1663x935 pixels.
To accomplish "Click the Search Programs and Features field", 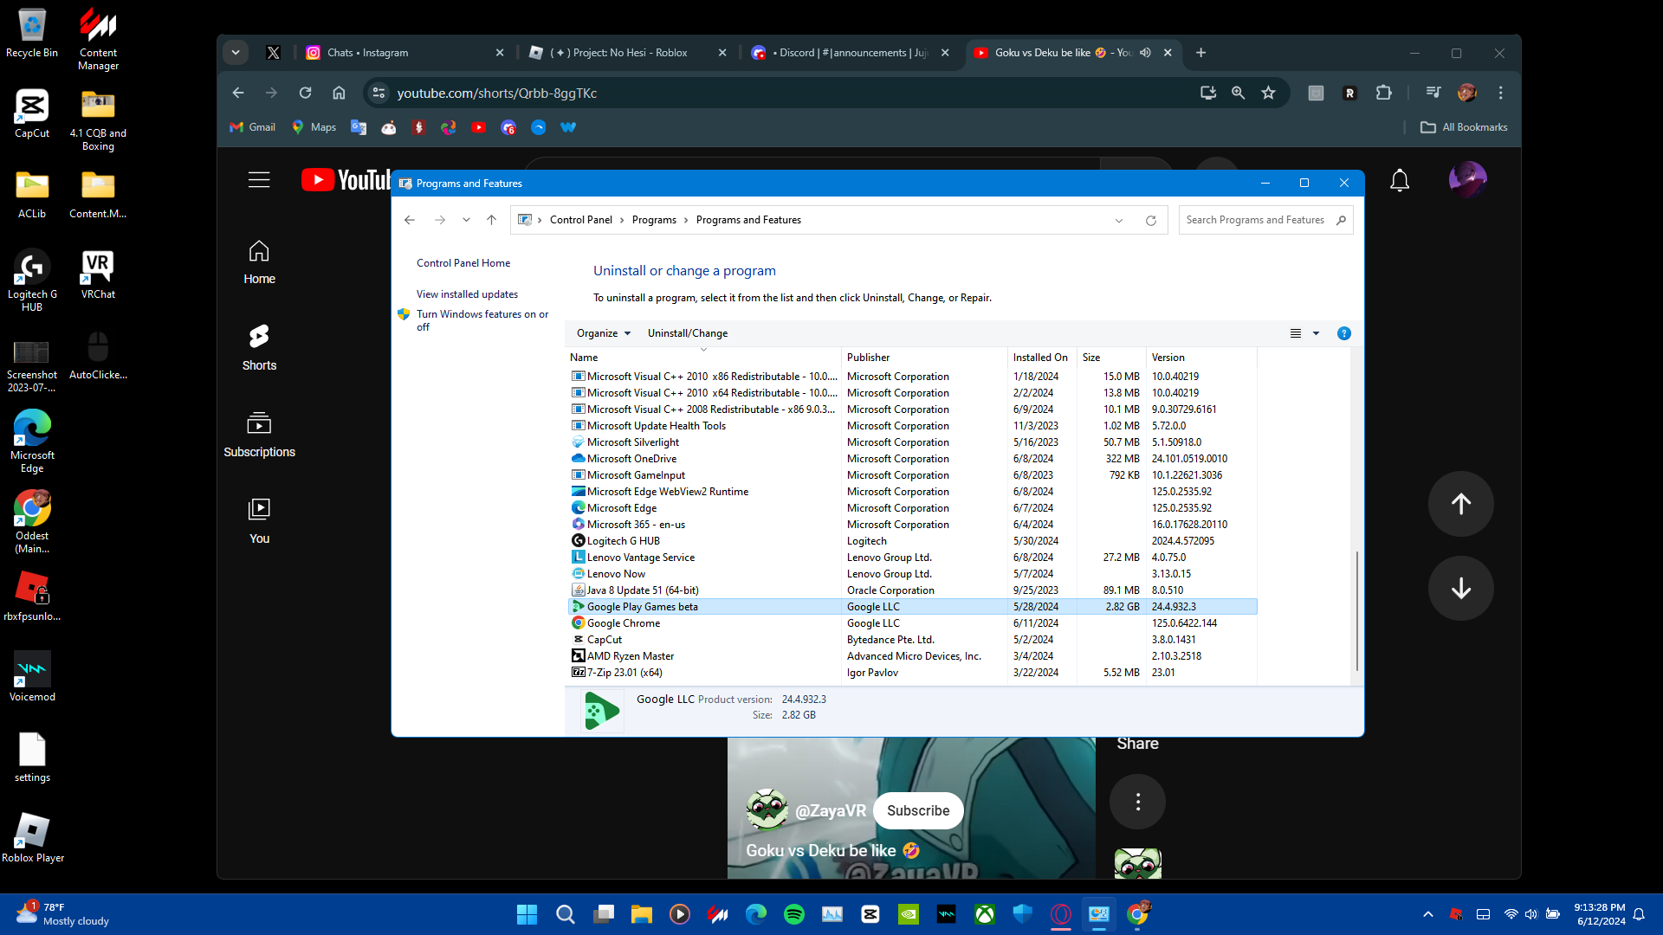I will (1255, 220).
